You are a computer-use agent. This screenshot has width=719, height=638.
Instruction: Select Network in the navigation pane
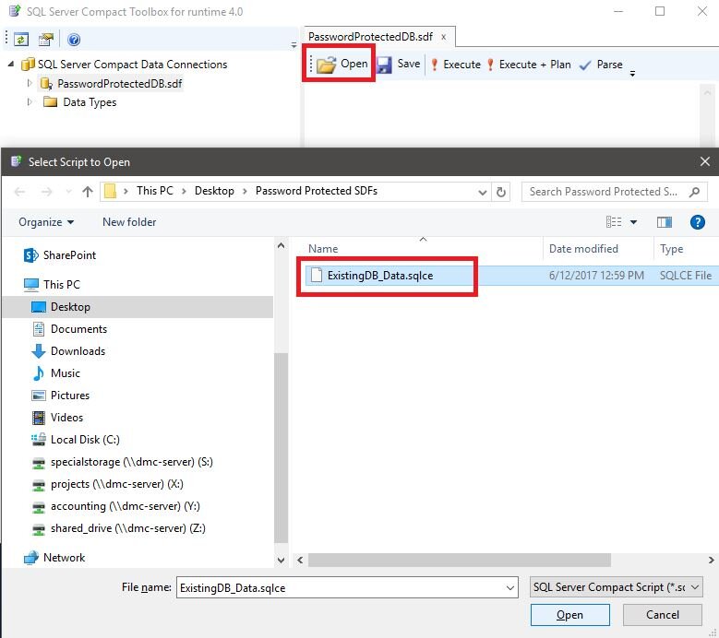pyautogui.click(x=55, y=558)
